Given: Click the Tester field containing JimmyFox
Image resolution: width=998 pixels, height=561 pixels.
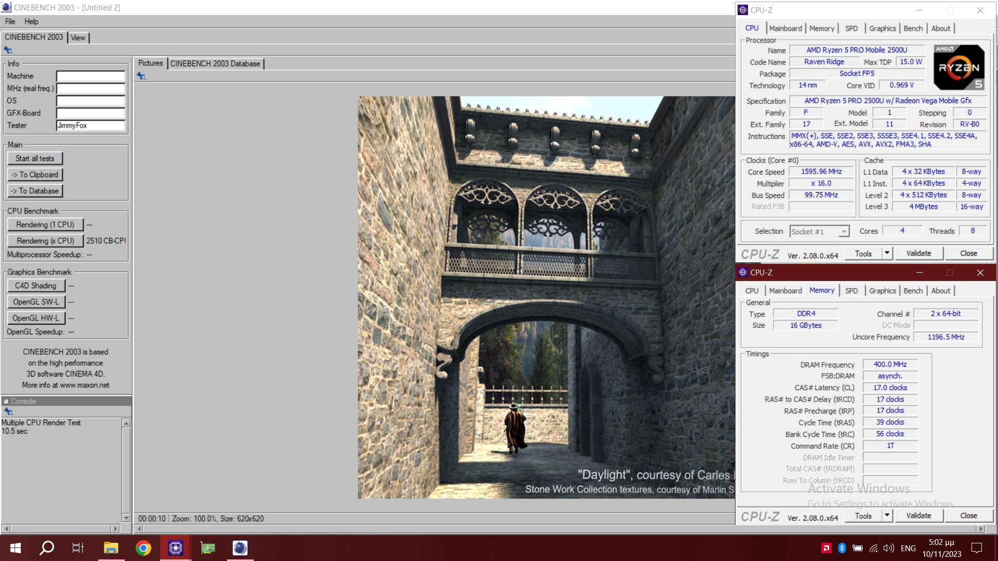Looking at the screenshot, I should pyautogui.click(x=90, y=126).
